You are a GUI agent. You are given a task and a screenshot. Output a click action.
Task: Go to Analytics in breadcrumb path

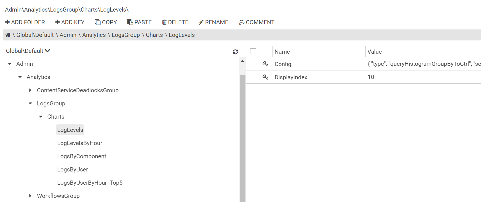coord(94,35)
